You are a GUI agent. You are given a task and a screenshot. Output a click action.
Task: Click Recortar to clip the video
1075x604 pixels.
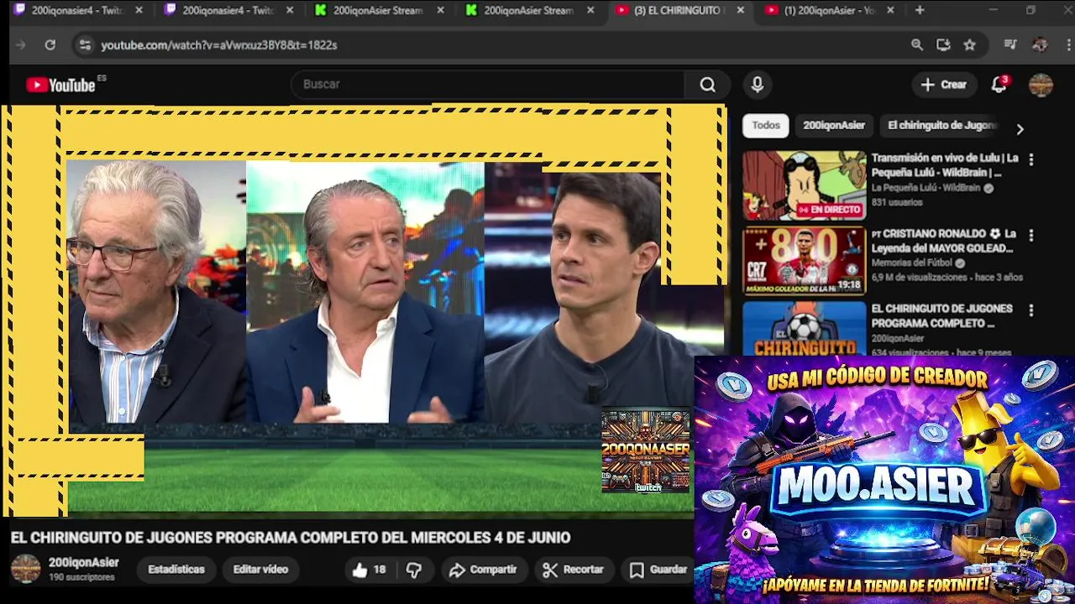coord(573,570)
